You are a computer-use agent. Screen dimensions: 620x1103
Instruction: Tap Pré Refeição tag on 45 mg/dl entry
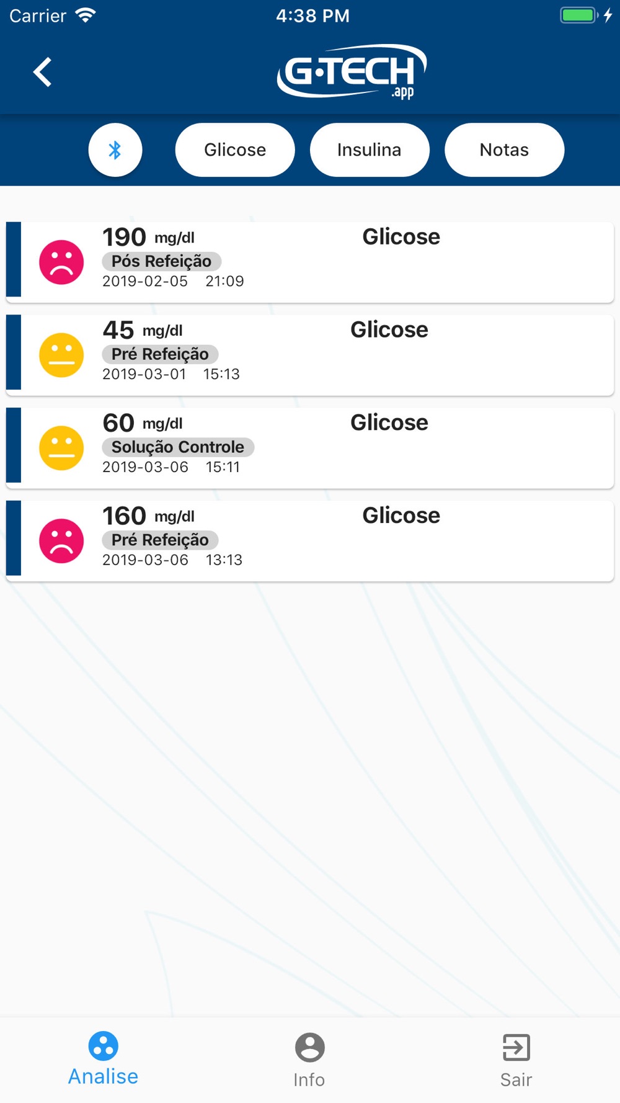tap(160, 354)
